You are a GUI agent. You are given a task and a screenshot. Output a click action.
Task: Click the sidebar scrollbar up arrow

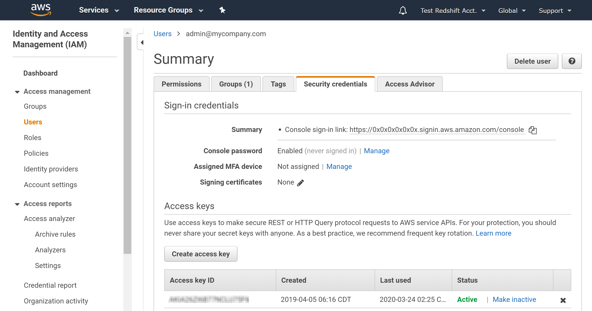[127, 33]
